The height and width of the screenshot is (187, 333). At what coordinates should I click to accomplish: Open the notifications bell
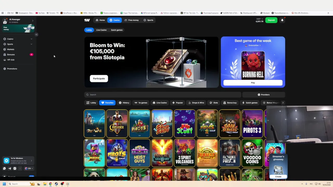coord(282,20)
